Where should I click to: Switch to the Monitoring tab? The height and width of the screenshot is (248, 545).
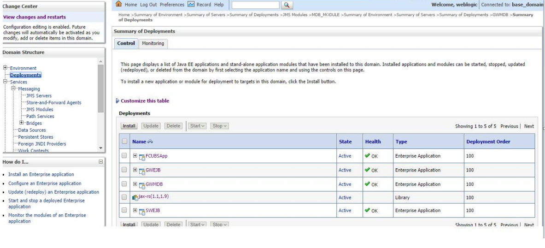153,43
